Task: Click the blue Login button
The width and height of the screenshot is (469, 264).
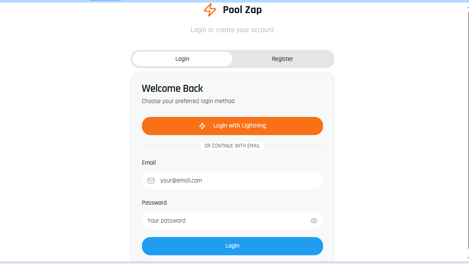Action: pyautogui.click(x=232, y=246)
